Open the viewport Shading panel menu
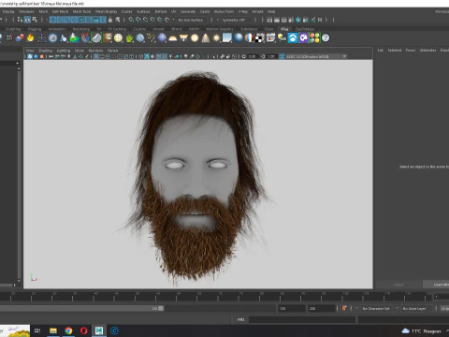 pyautogui.click(x=45, y=51)
